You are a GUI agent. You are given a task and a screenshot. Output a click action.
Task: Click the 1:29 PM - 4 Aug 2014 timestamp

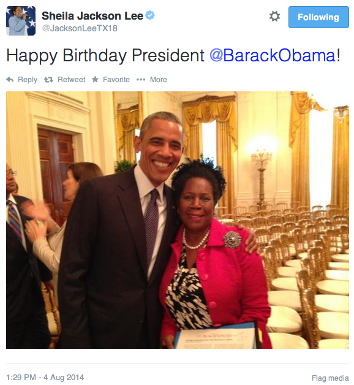[x=45, y=377]
